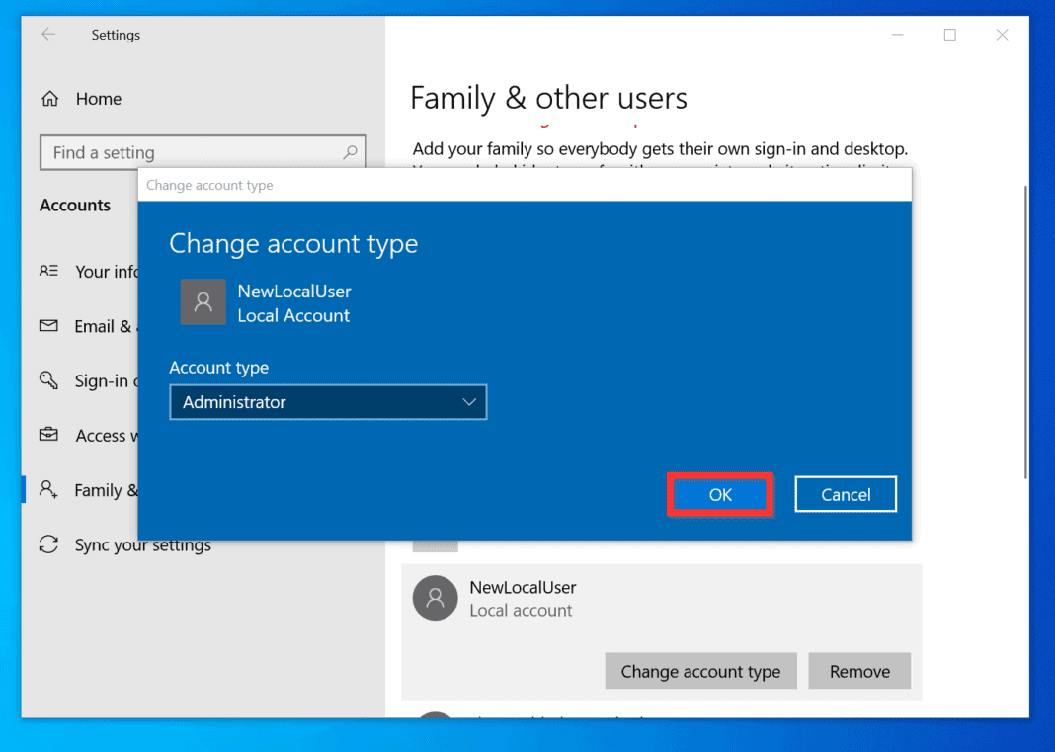
Task: Click the magnifying glass search icon
Action: tap(351, 152)
